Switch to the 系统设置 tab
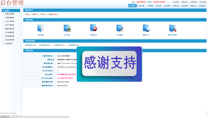The image size is (207, 118). point(202,6)
